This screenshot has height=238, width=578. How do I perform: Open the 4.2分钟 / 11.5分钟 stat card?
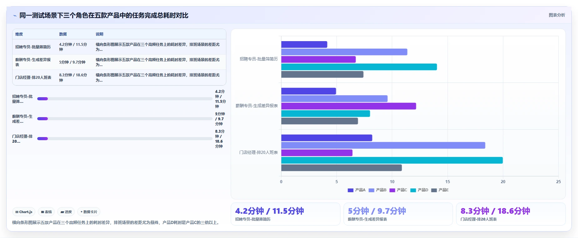[285, 214]
